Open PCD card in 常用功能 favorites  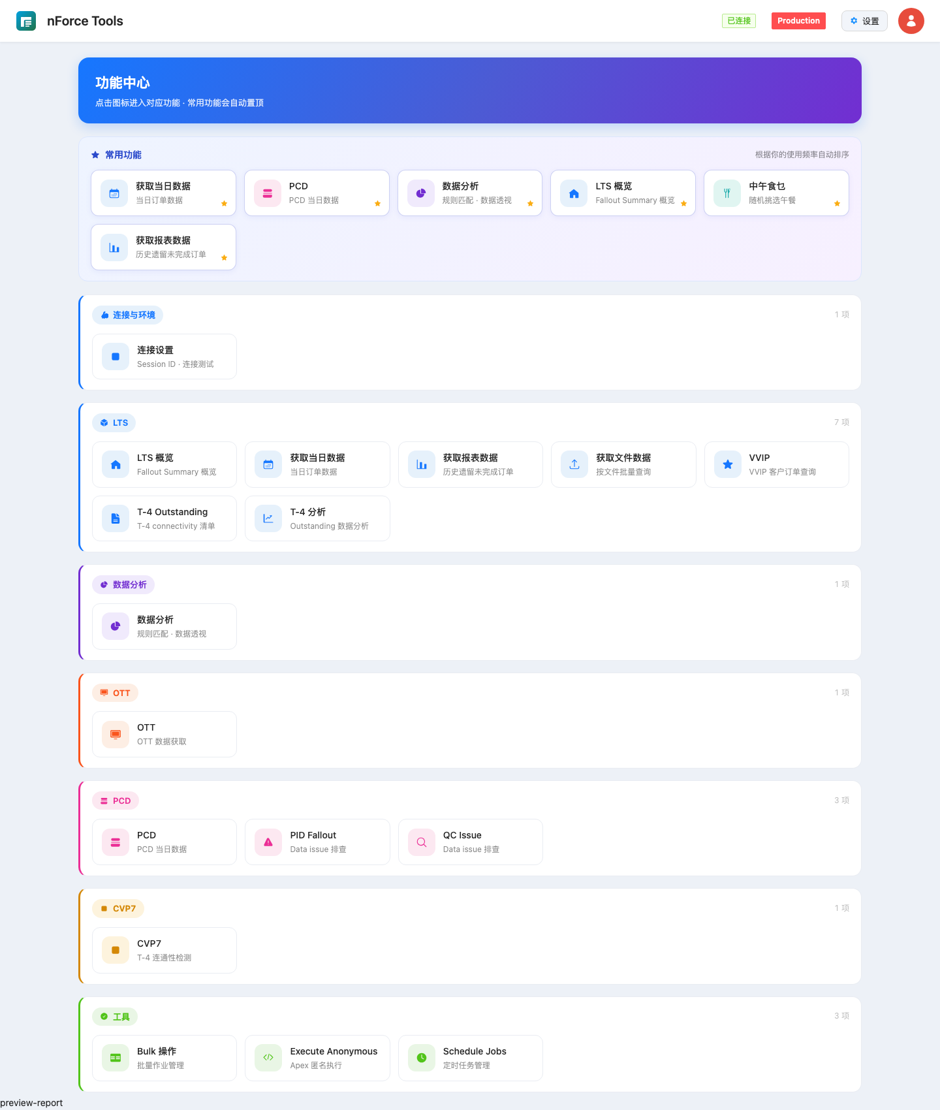click(317, 193)
